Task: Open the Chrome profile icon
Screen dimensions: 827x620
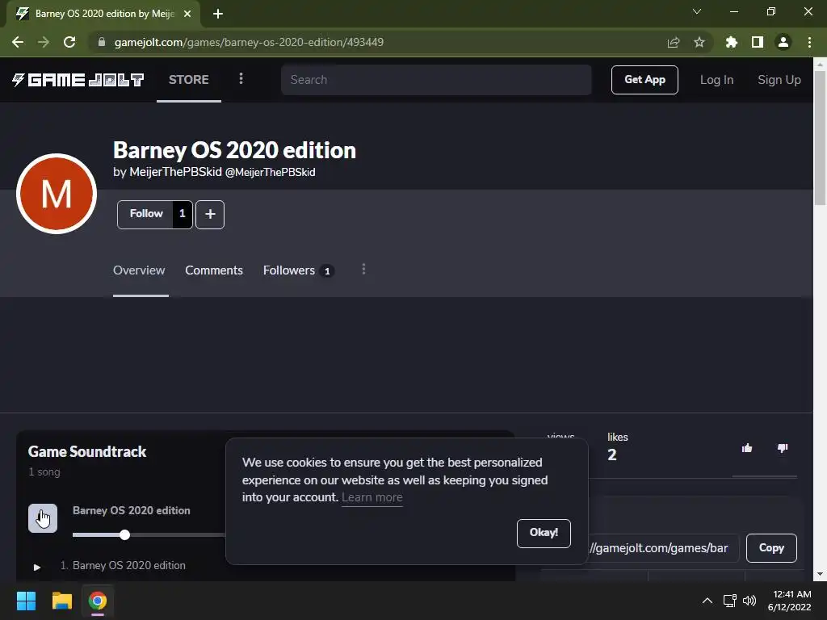Action: click(783, 42)
